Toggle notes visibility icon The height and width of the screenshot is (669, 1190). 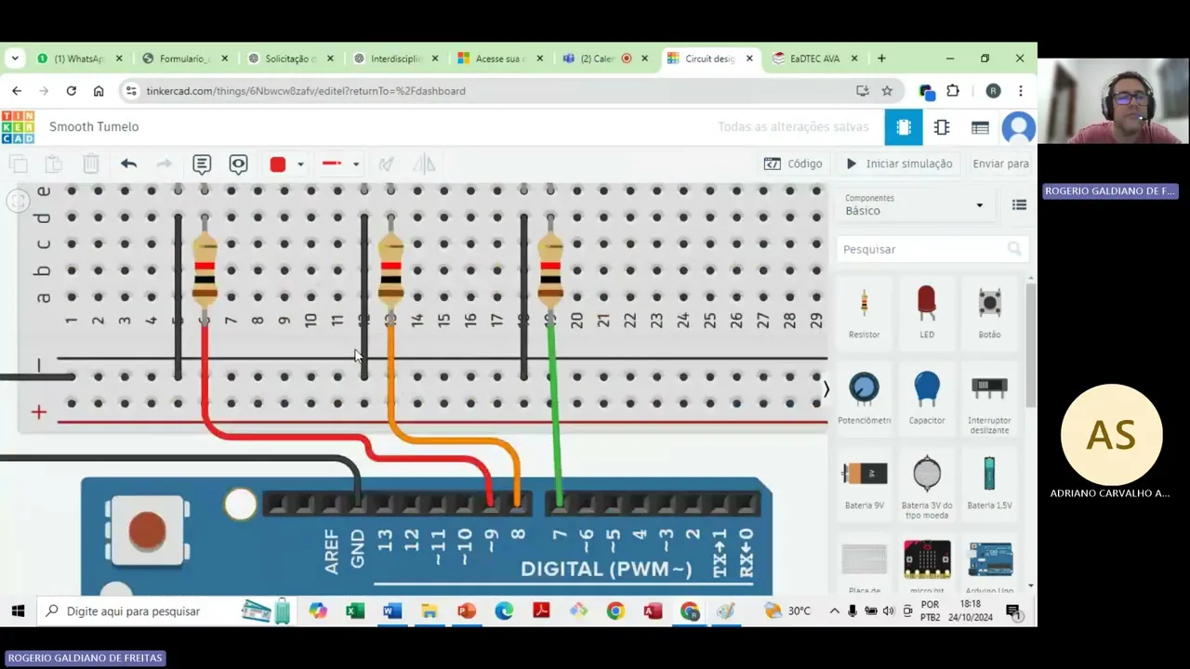(238, 164)
